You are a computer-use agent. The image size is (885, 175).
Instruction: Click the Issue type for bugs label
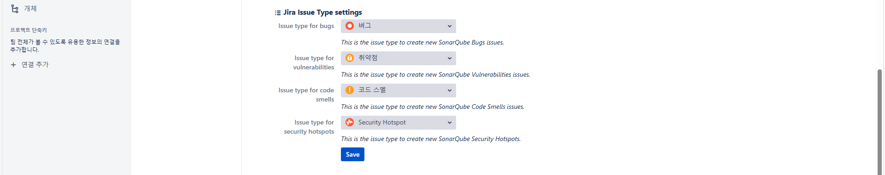point(306,26)
